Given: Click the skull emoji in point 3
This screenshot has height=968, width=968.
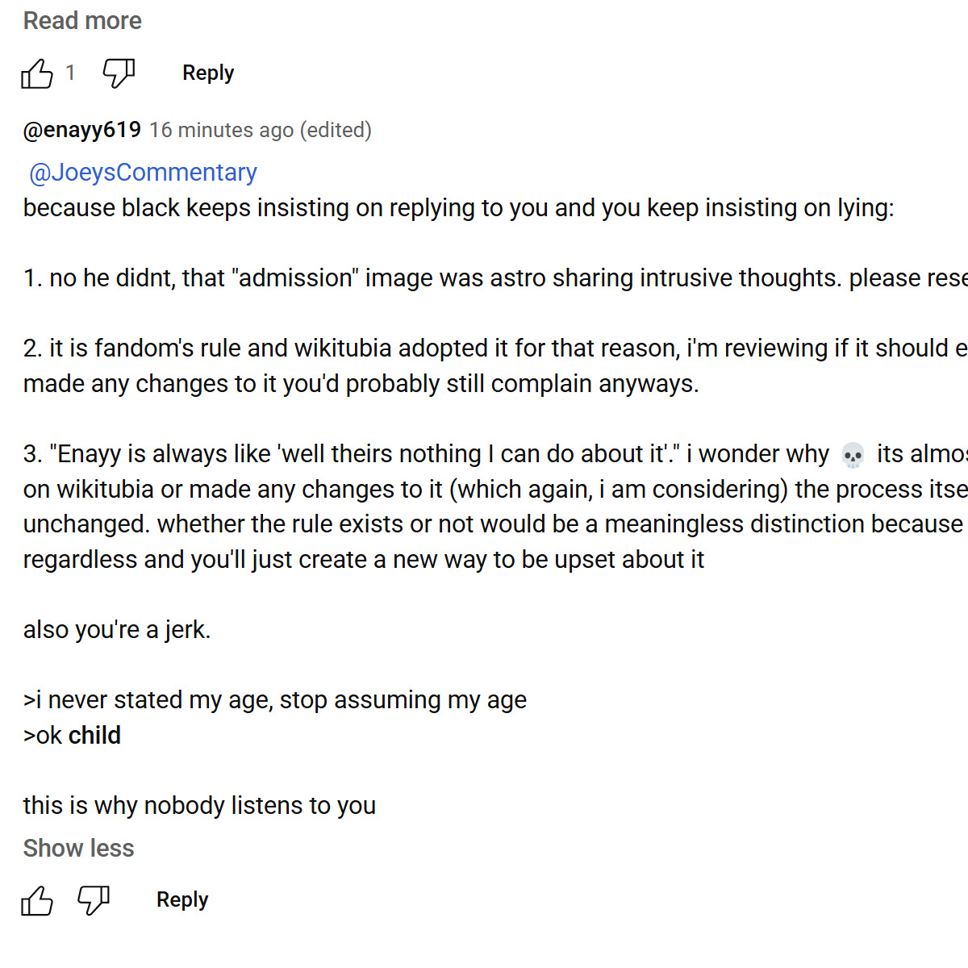Looking at the screenshot, I should [x=853, y=455].
